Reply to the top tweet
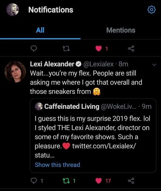 [34, 48]
